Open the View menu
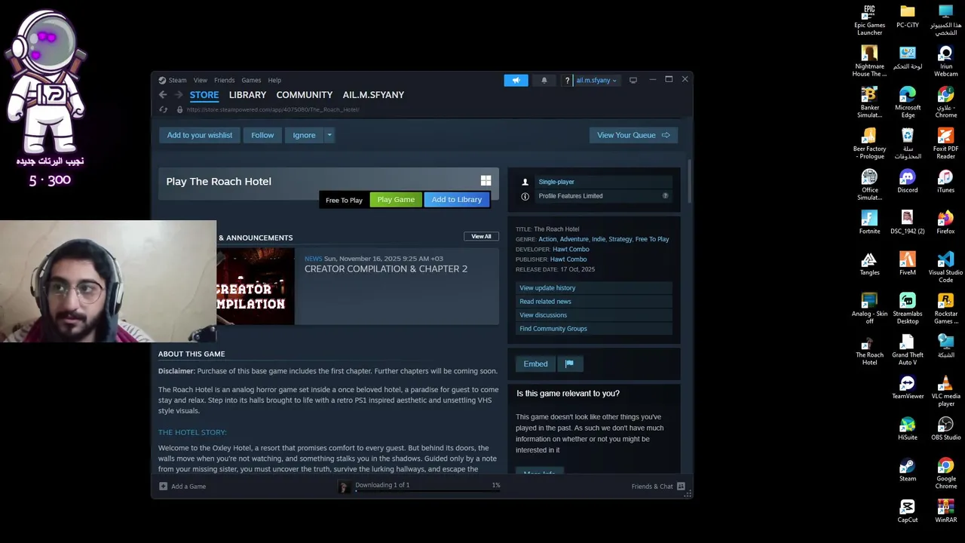This screenshot has width=965, height=543. click(201, 80)
